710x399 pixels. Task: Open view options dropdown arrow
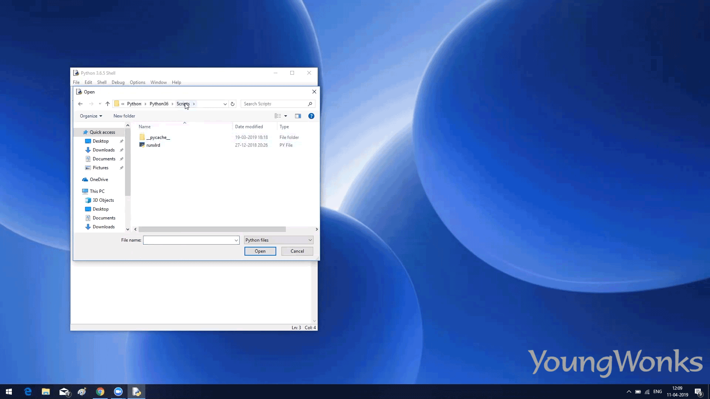pos(285,116)
